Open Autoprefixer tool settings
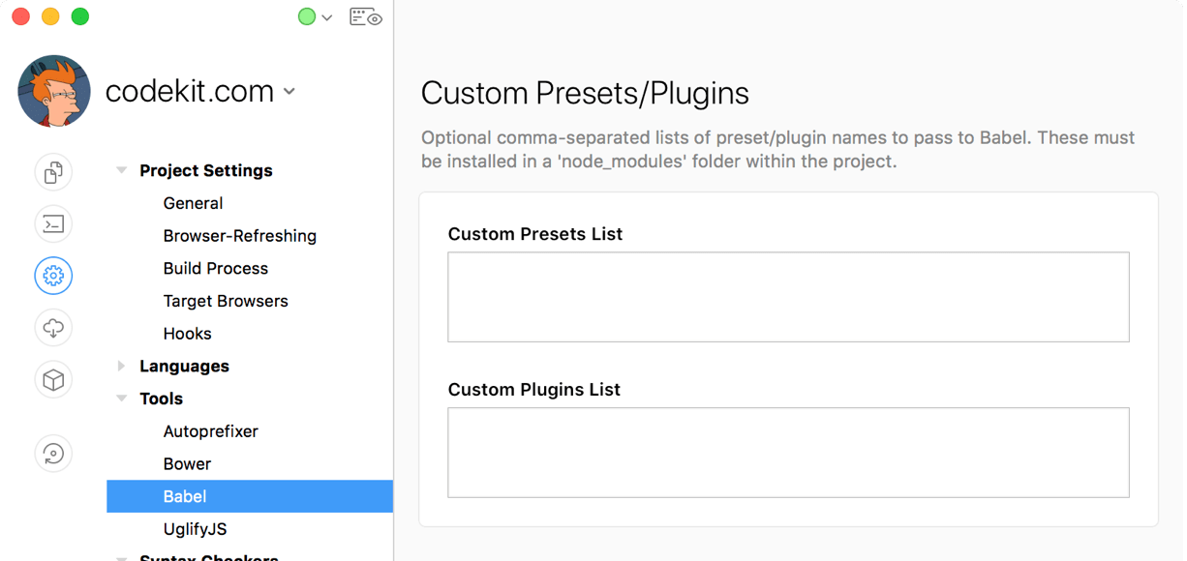Screen dimensions: 1187x561 210,431
